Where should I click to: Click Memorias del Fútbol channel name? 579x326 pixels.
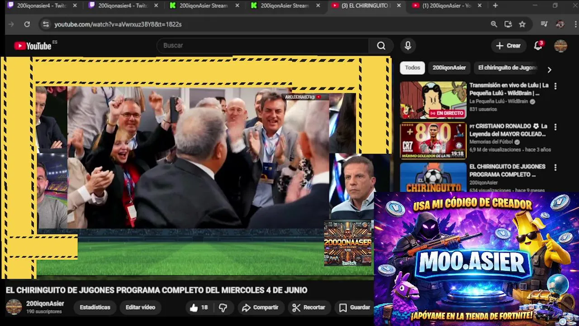click(x=491, y=142)
